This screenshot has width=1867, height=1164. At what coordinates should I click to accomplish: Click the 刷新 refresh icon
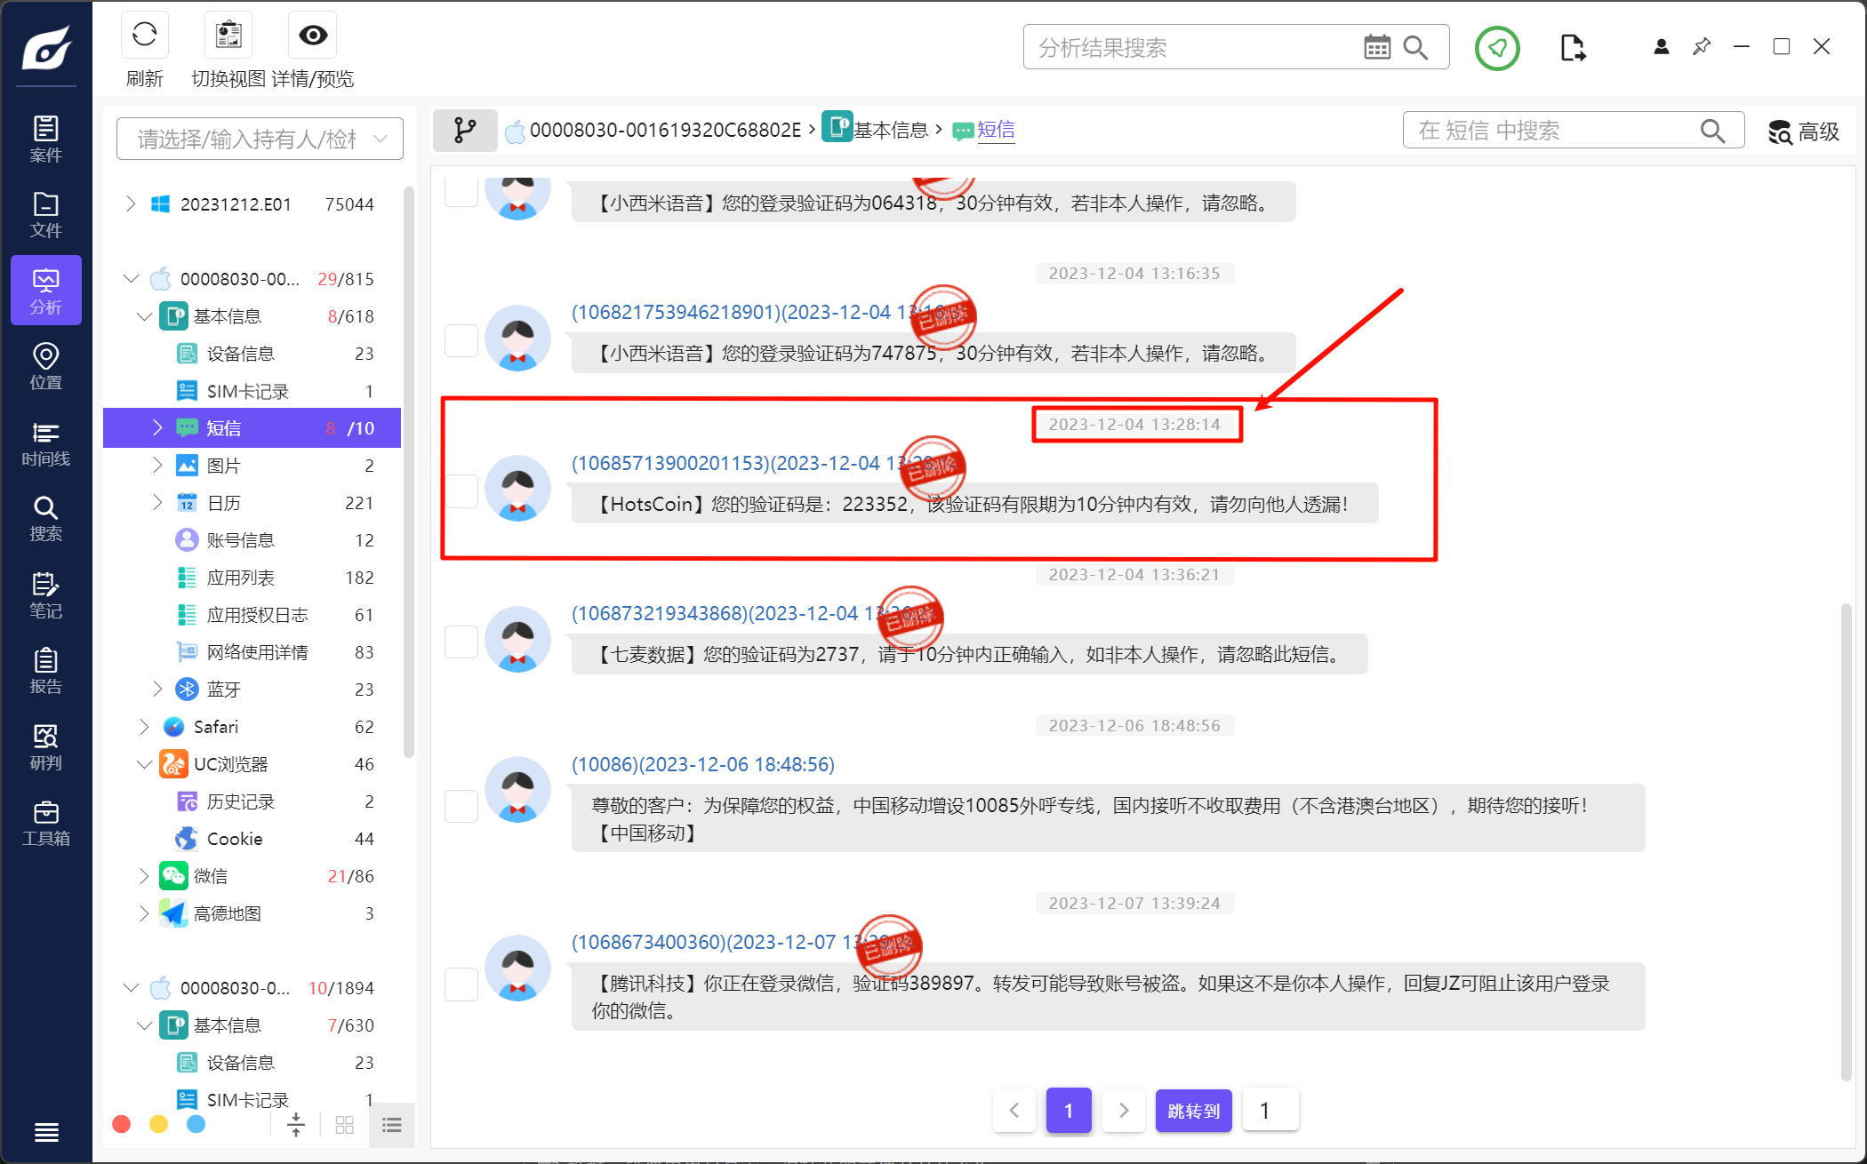(144, 36)
